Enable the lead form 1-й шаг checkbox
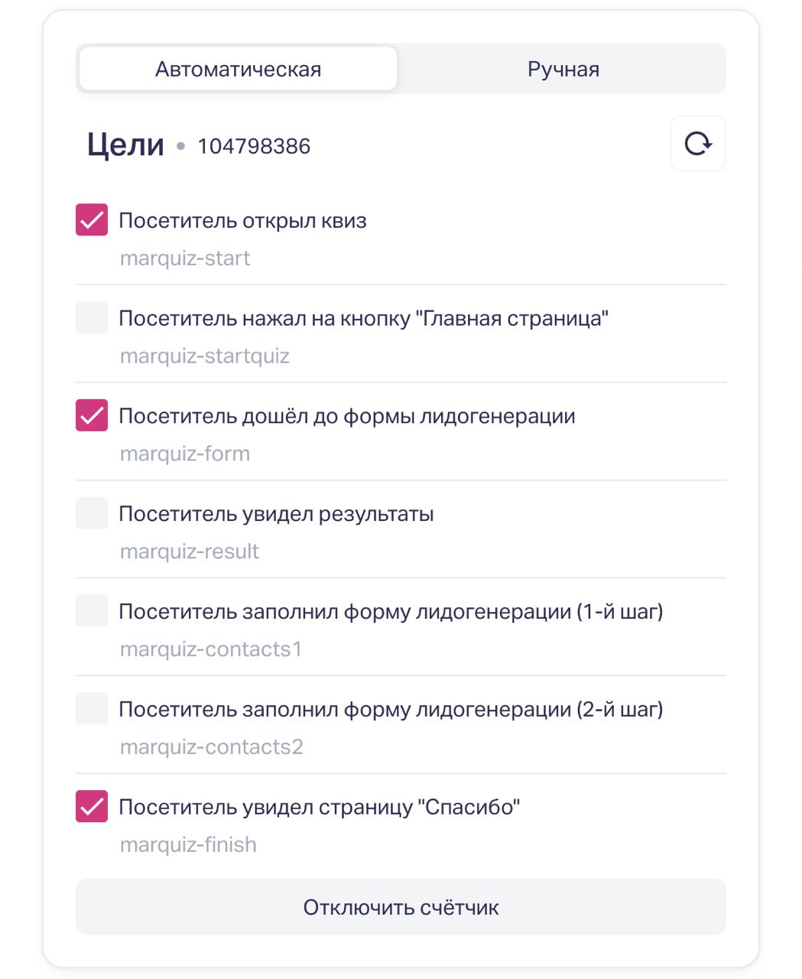 92,612
